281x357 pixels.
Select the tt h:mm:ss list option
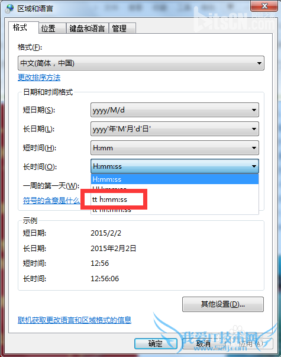pos(175,200)
